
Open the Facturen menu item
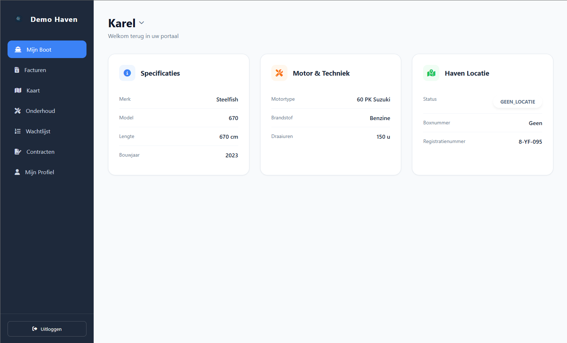point(47,70)
